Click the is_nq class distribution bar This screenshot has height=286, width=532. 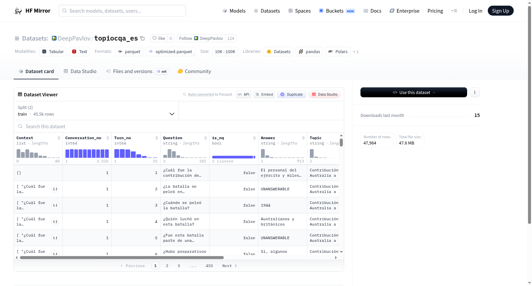pyautogui.click(x=233, y=157)
